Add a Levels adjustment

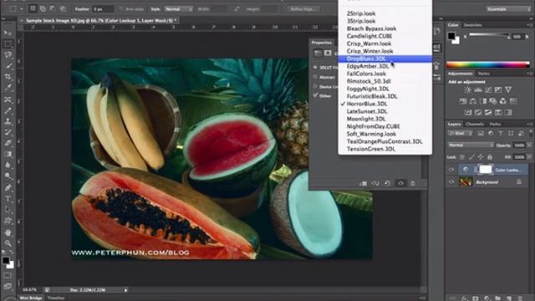click(x=478, y=89)
